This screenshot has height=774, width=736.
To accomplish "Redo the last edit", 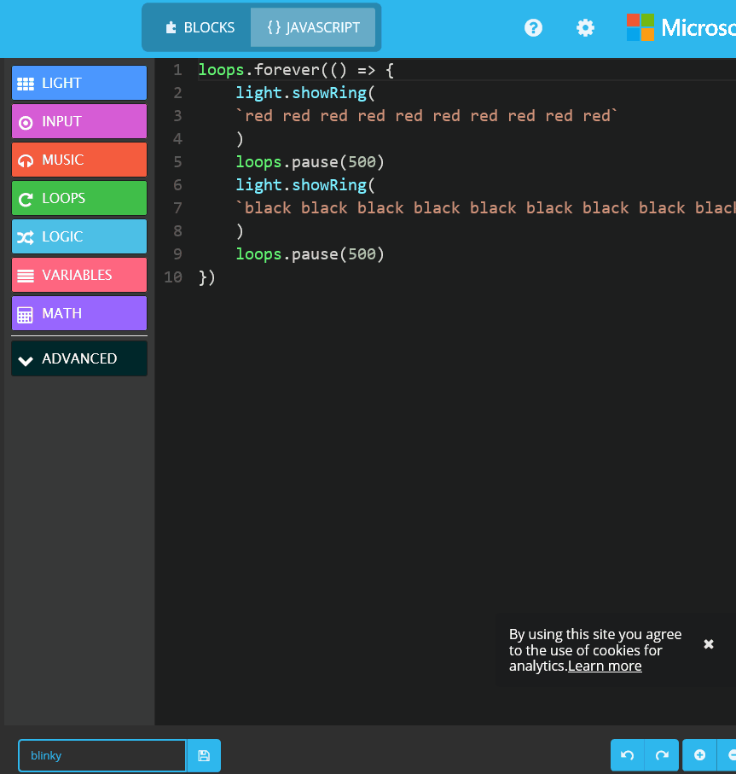I will point(662,755).
